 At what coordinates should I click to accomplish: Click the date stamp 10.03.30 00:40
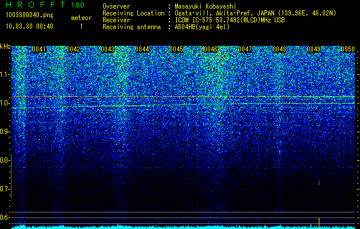tap(29, 26)
